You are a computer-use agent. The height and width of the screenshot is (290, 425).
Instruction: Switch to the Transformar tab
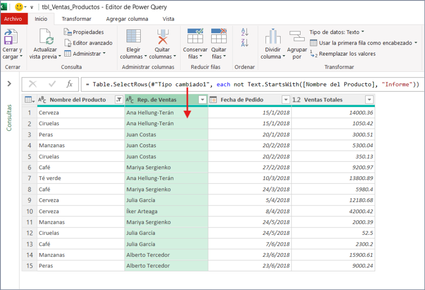point(76,19)
